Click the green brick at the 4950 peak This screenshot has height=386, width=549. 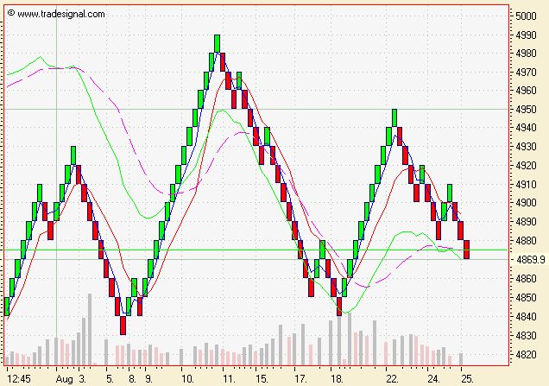tap(394, 118)
